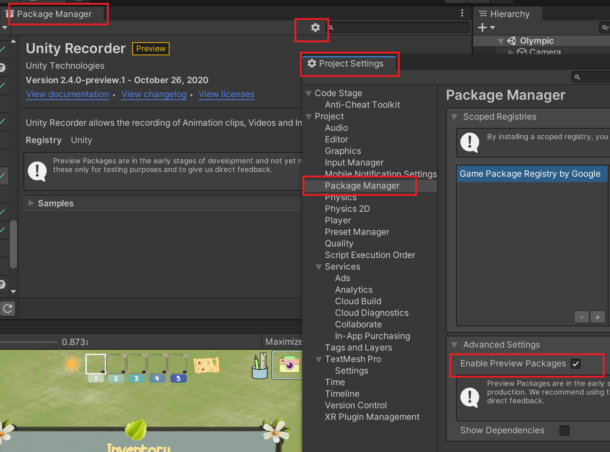Switch to the Hierarchy tab

[x=508, y=14]
